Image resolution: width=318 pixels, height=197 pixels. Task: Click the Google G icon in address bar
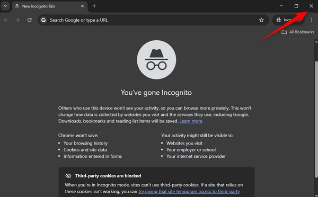point(43,20)
